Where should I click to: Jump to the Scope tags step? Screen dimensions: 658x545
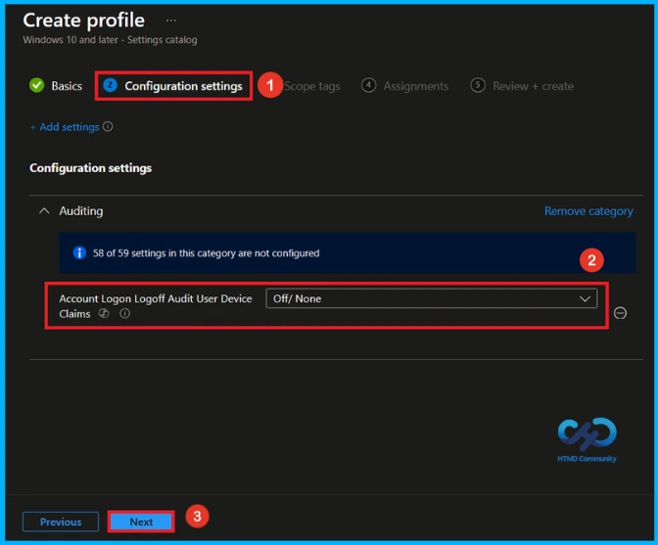[312, 86]
